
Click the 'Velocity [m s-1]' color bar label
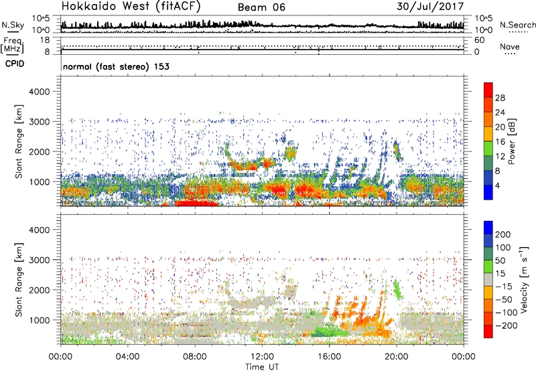click(524, 280)
